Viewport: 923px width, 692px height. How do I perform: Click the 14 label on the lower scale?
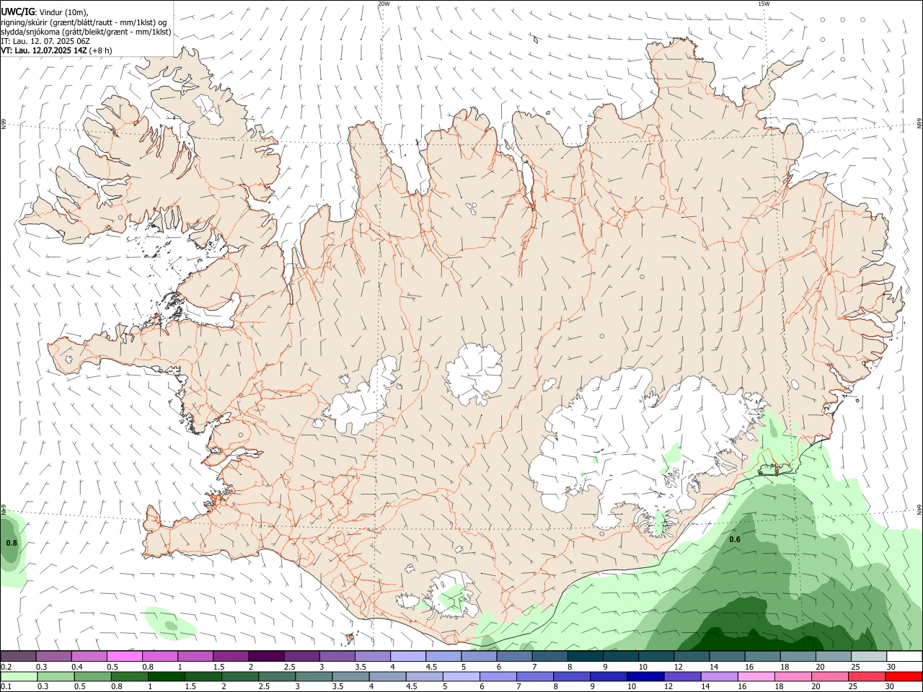(706, 686)
